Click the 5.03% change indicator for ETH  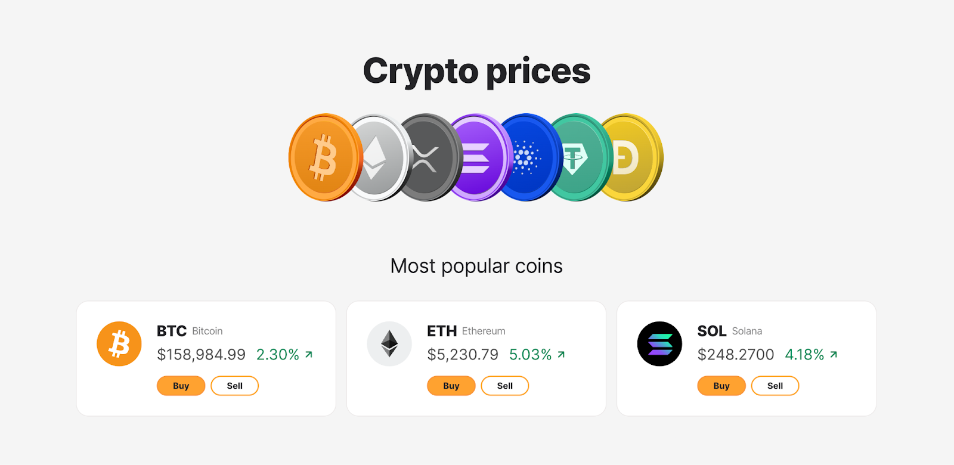tap(530, 355)
